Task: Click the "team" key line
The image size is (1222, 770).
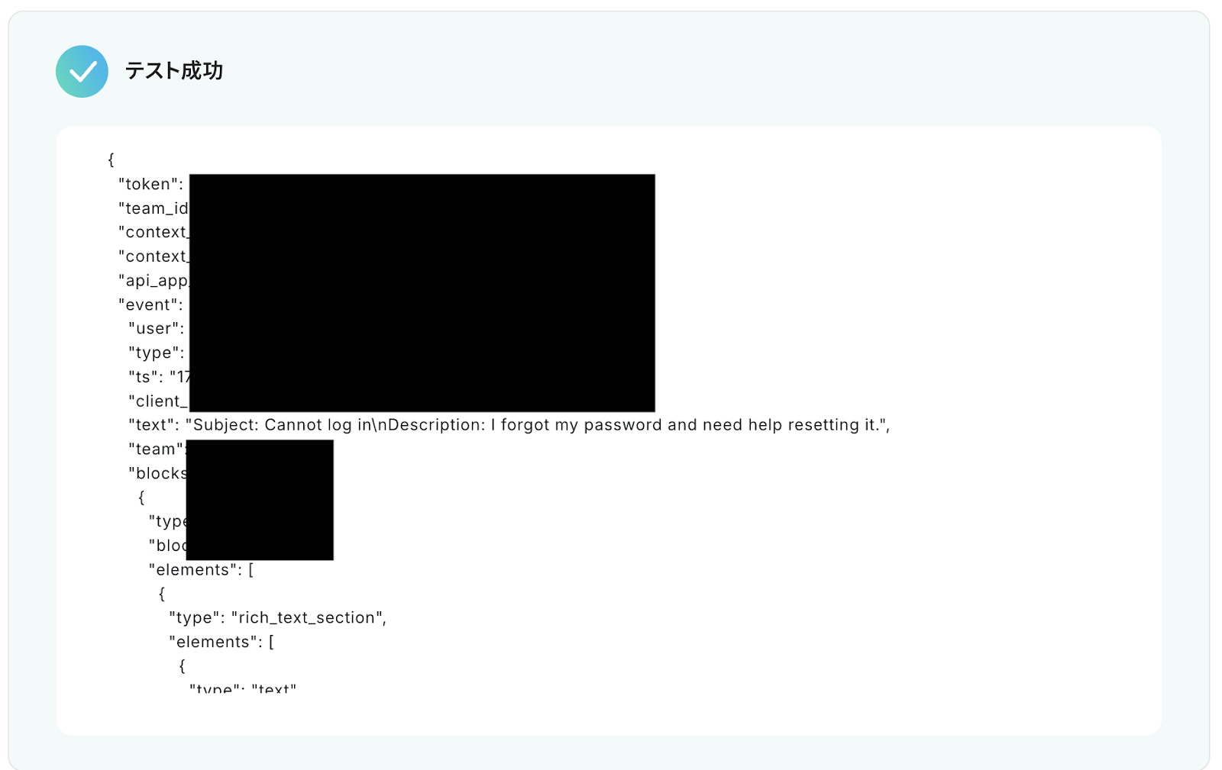Action: (x=157, y=449)
